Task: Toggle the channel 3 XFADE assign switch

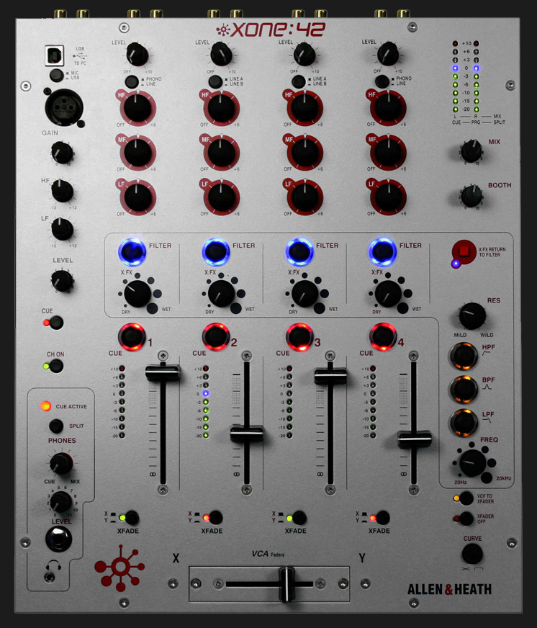Action: pos(299,518)
